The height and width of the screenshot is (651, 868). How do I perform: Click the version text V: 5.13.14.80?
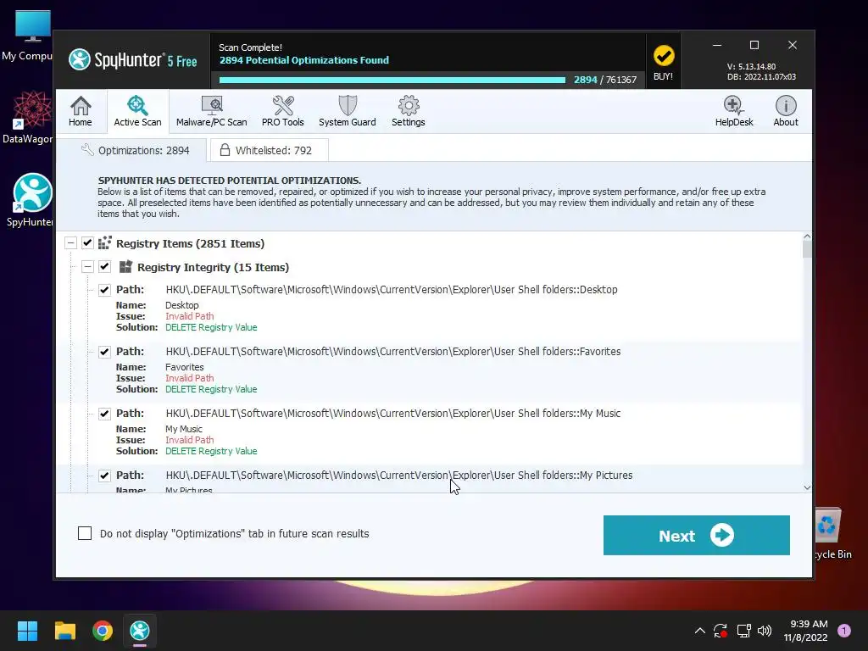click(751, 66)
